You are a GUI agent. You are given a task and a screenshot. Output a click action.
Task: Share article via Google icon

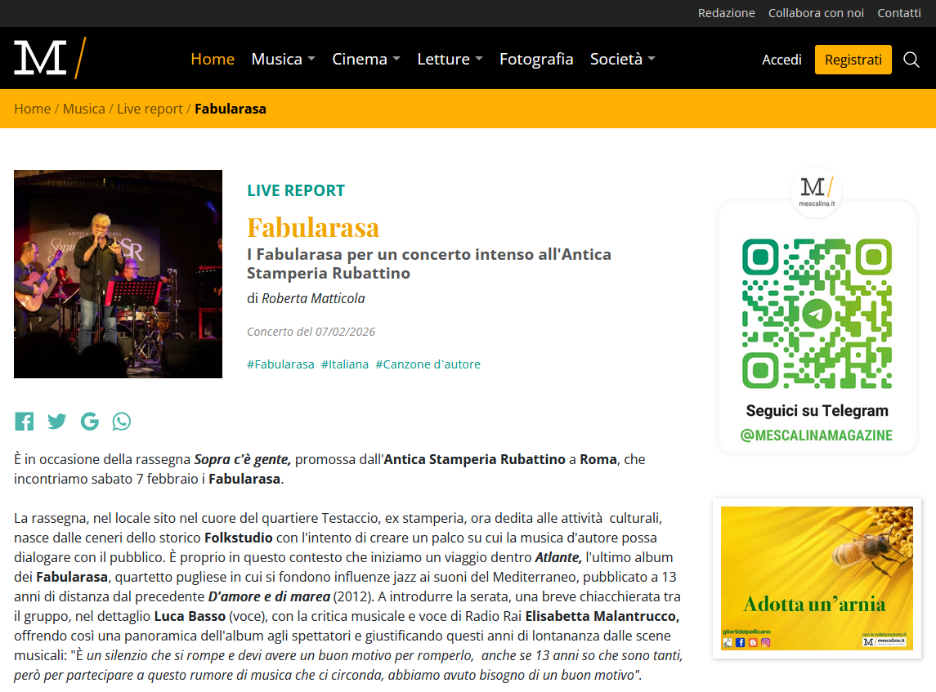click(90, 422)
